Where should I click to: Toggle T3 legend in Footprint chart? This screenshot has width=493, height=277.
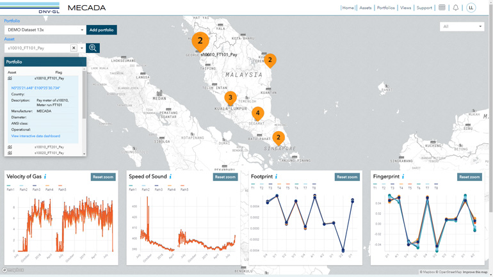click(x=270, y=186)
